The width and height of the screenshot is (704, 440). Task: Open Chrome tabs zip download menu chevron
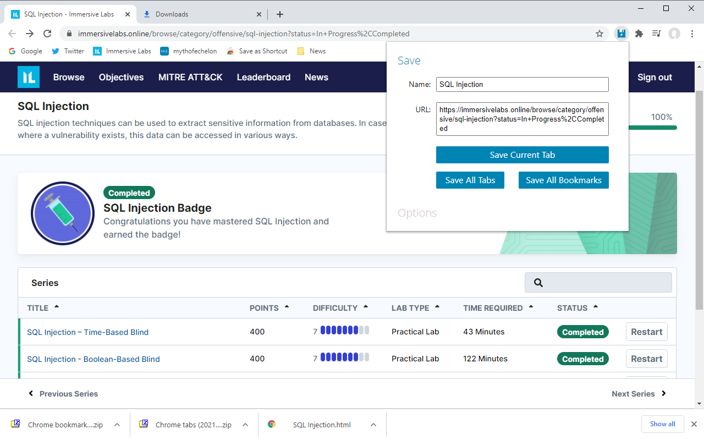(245, 425)
